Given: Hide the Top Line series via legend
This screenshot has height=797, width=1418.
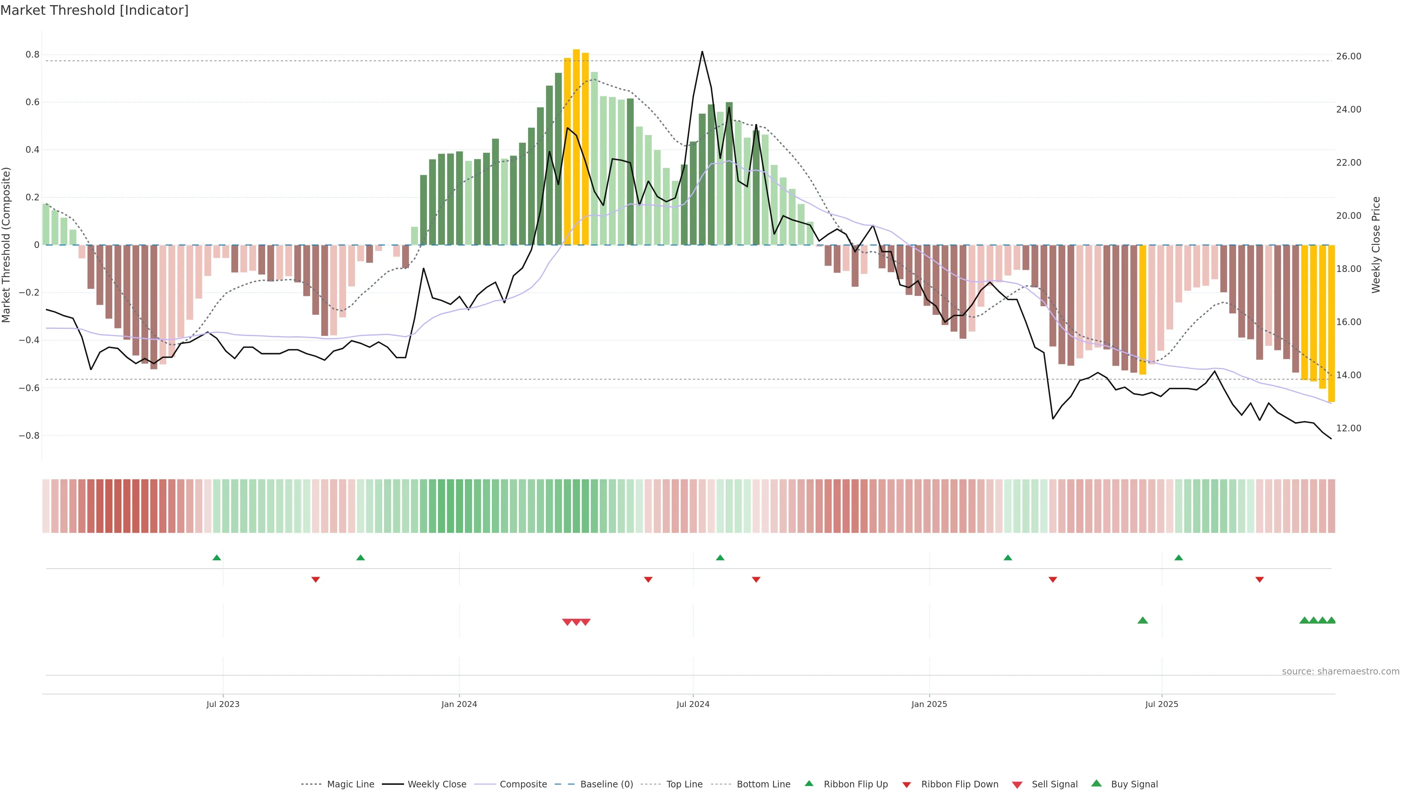Looking at the screenshot, I should [684, 784].
